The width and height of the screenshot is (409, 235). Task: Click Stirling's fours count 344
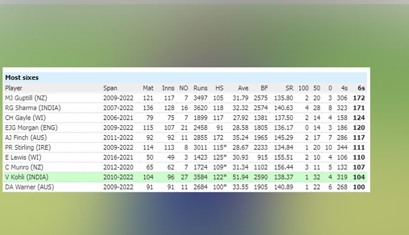[342, 147]
